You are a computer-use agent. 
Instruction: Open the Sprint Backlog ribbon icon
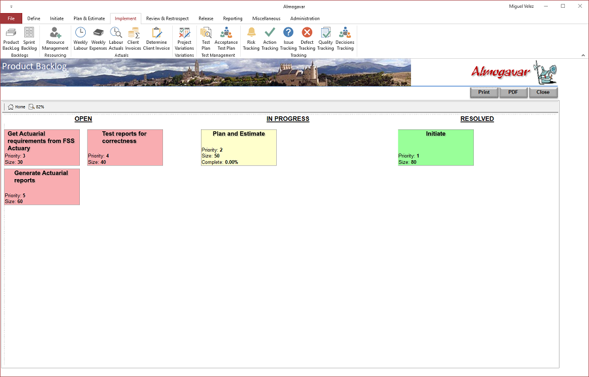click(x=29, y=39)
